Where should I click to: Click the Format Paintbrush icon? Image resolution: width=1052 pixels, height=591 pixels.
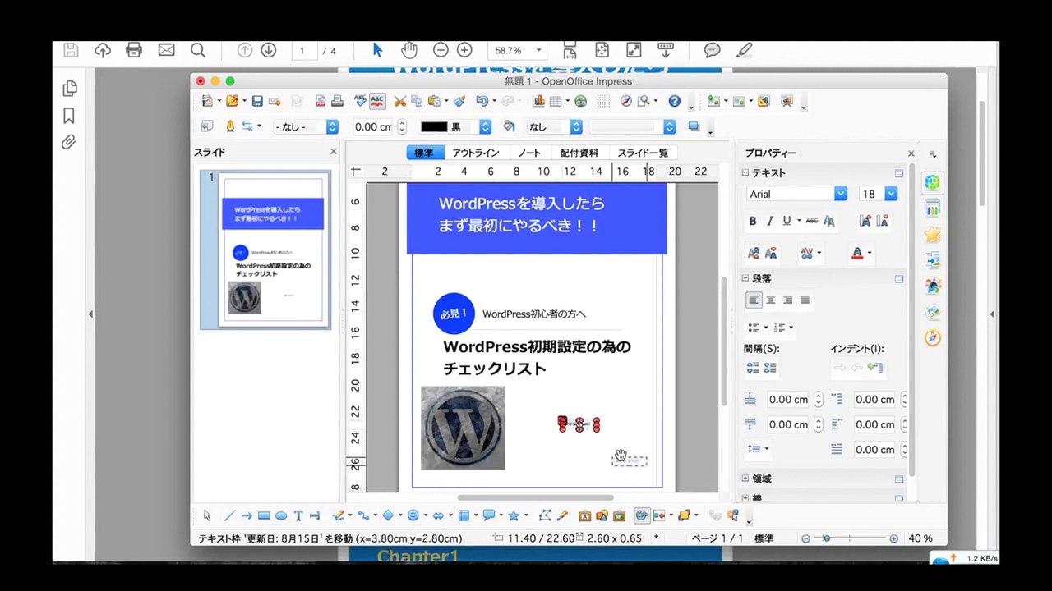tap(459, 101)
